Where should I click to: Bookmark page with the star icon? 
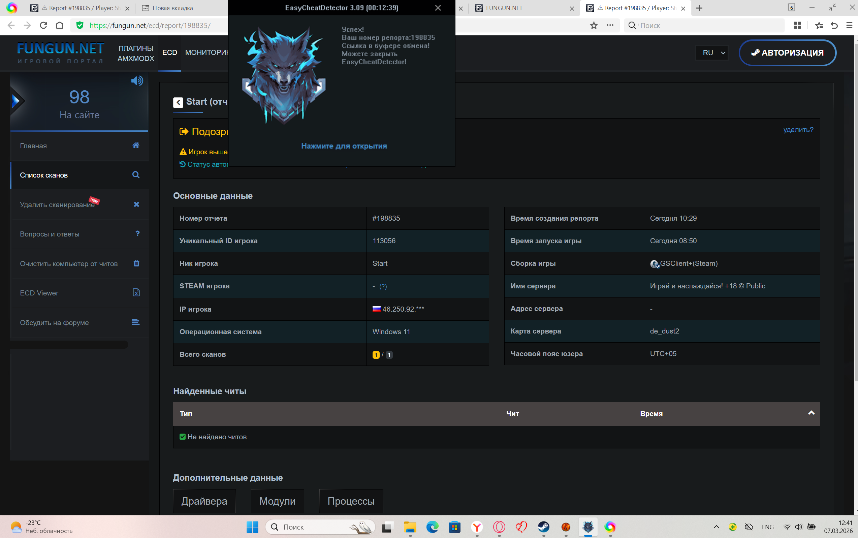594,26
